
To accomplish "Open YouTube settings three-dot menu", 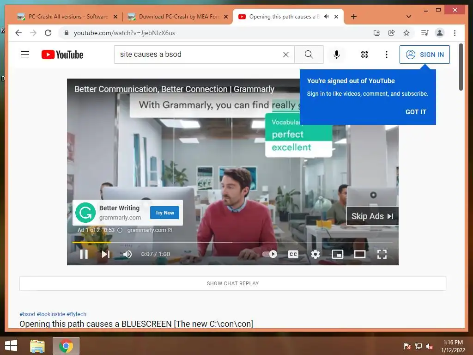I will (x=387, y=55).
